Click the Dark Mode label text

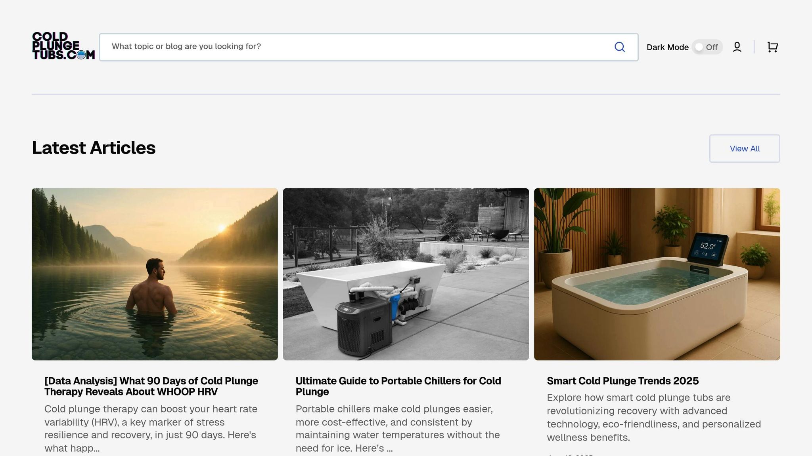click(x=667, y=47)
